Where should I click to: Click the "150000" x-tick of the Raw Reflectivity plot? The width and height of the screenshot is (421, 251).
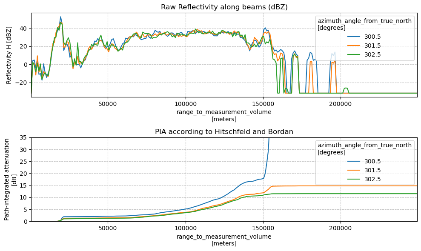point(263,104)
